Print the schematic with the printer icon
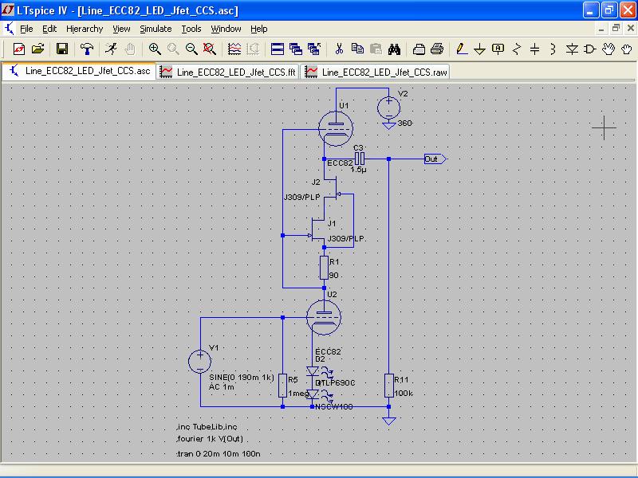638x478 pixels. point(437,49)
